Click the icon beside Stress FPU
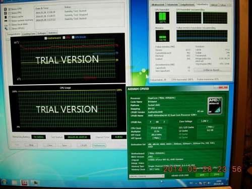This screenshot has height=189, width=252. [6, 13]
